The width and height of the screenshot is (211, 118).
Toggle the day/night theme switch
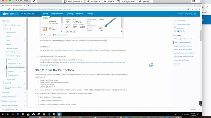click(179, 31)
